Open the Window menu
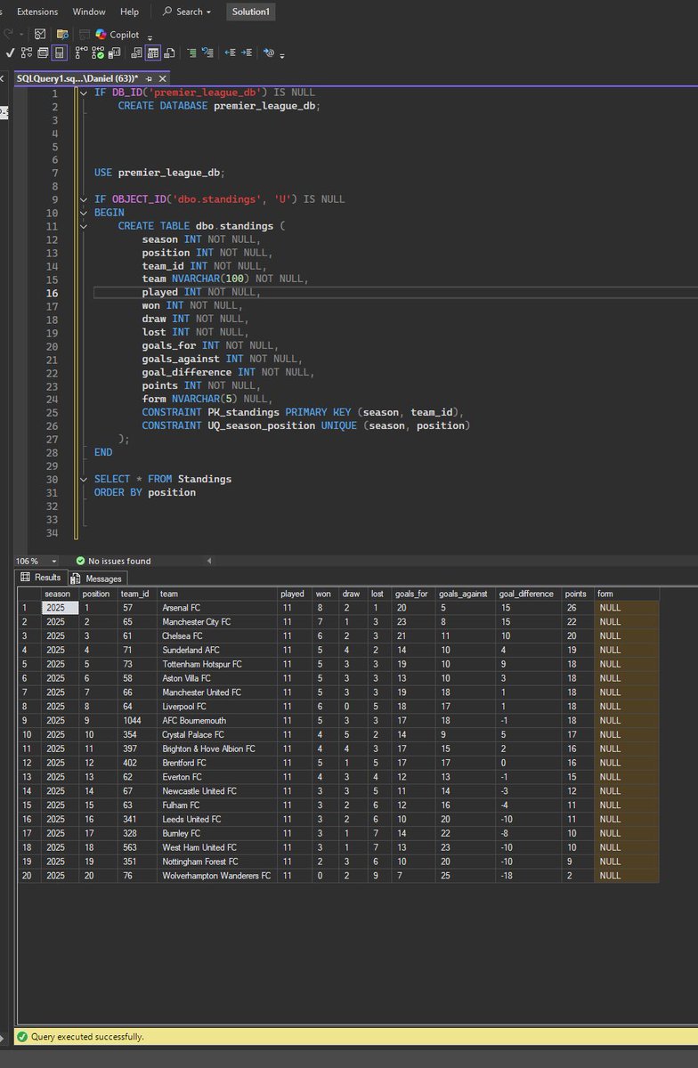This screenshot has height=1068, width=698. 89,12
